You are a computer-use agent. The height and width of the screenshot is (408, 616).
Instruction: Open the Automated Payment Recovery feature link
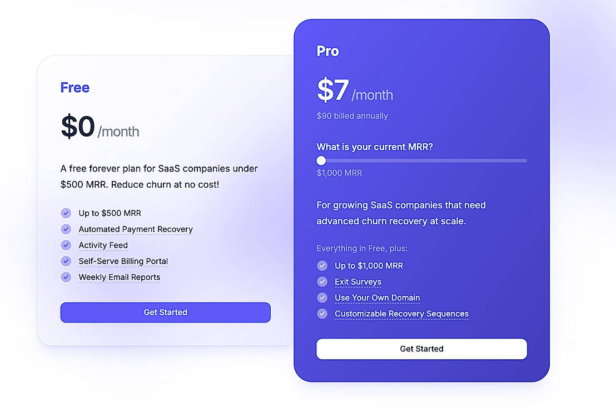coord(136,229)
